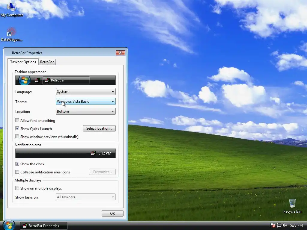Click the Theme: label

point(21,102)
